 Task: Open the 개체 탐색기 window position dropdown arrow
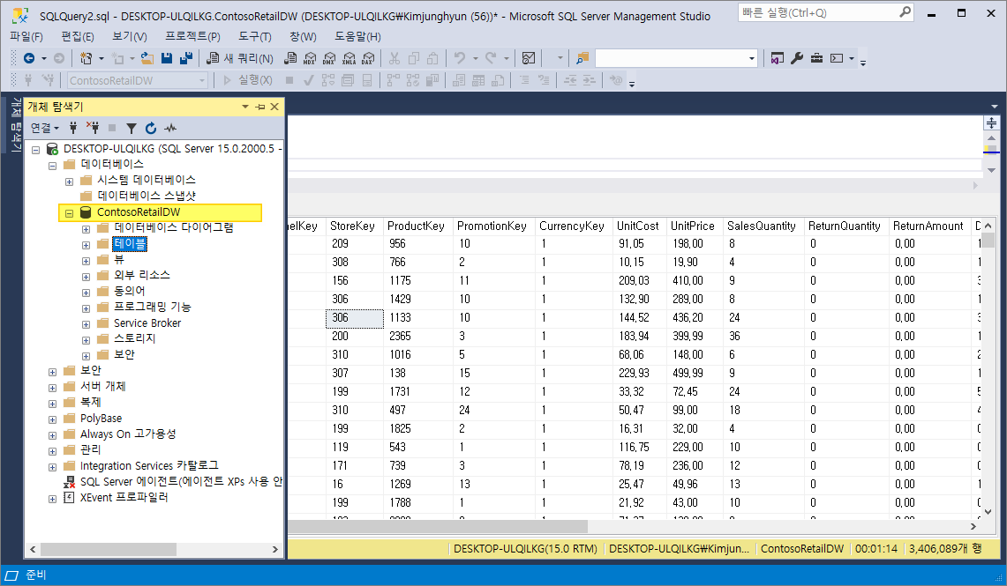245,107
